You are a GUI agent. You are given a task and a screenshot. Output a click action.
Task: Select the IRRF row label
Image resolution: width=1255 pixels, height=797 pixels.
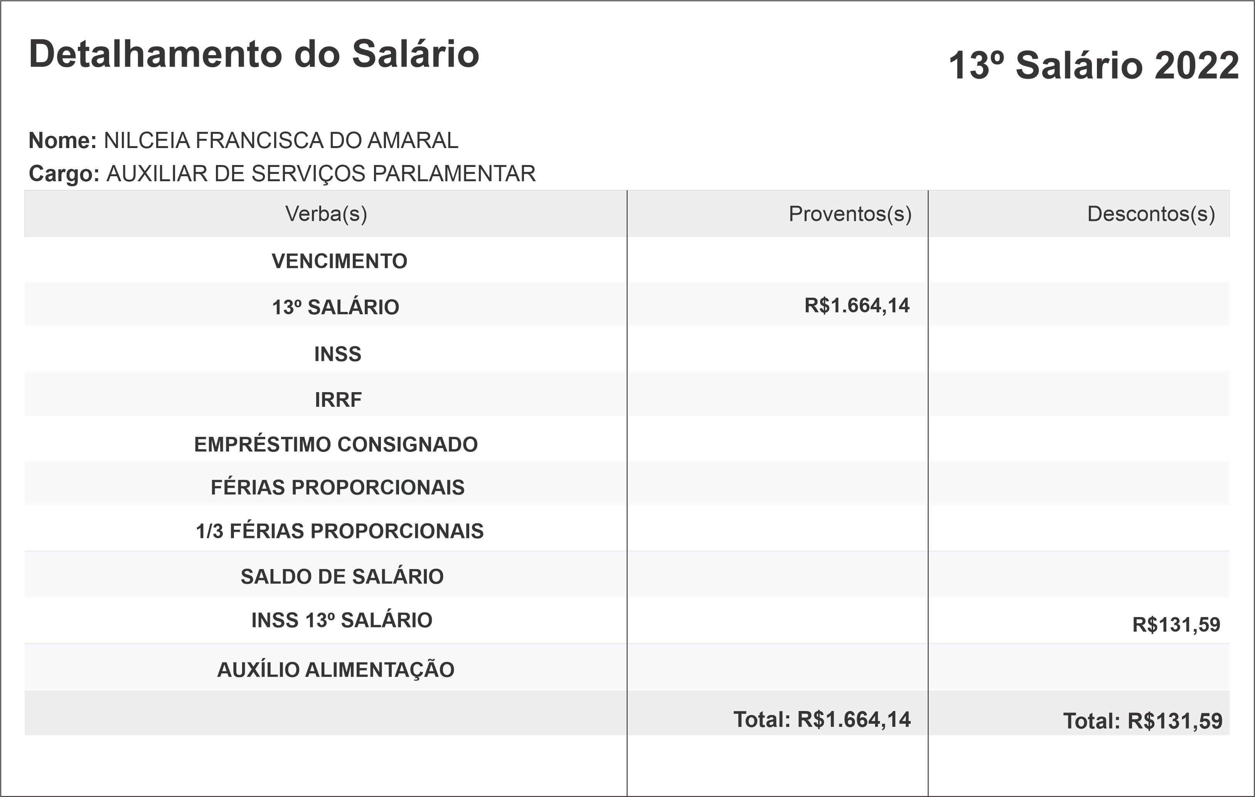(x=338, y=400)
